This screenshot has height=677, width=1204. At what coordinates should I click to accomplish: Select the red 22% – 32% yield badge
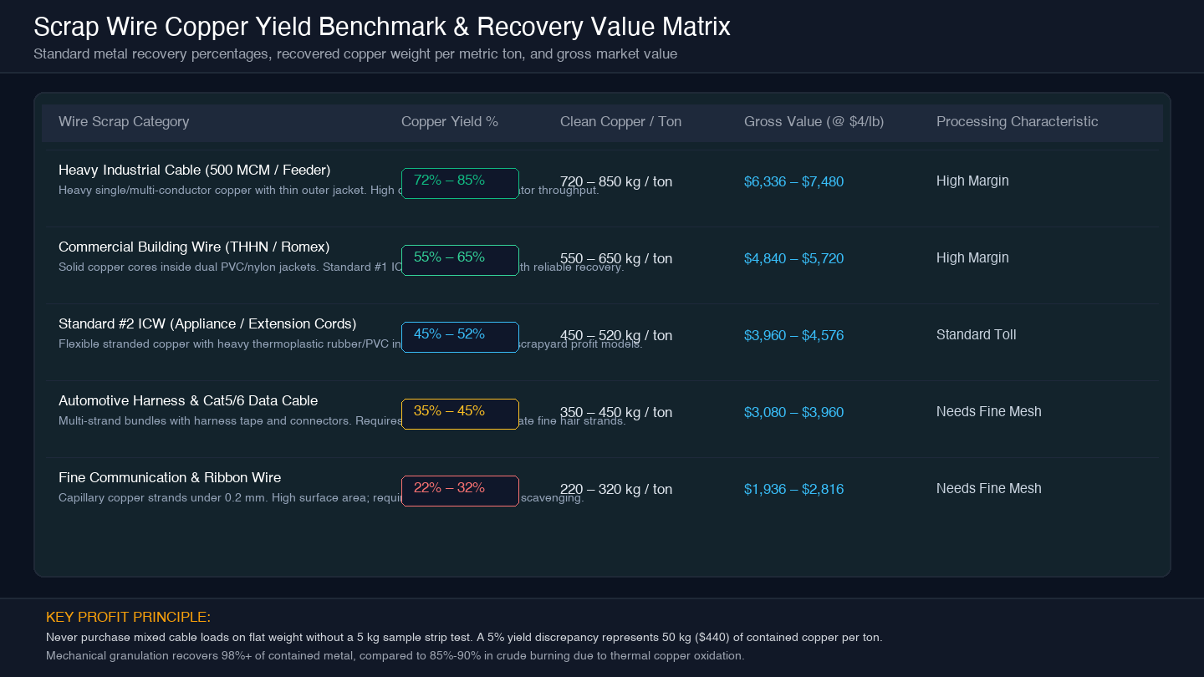click(460, 491)
